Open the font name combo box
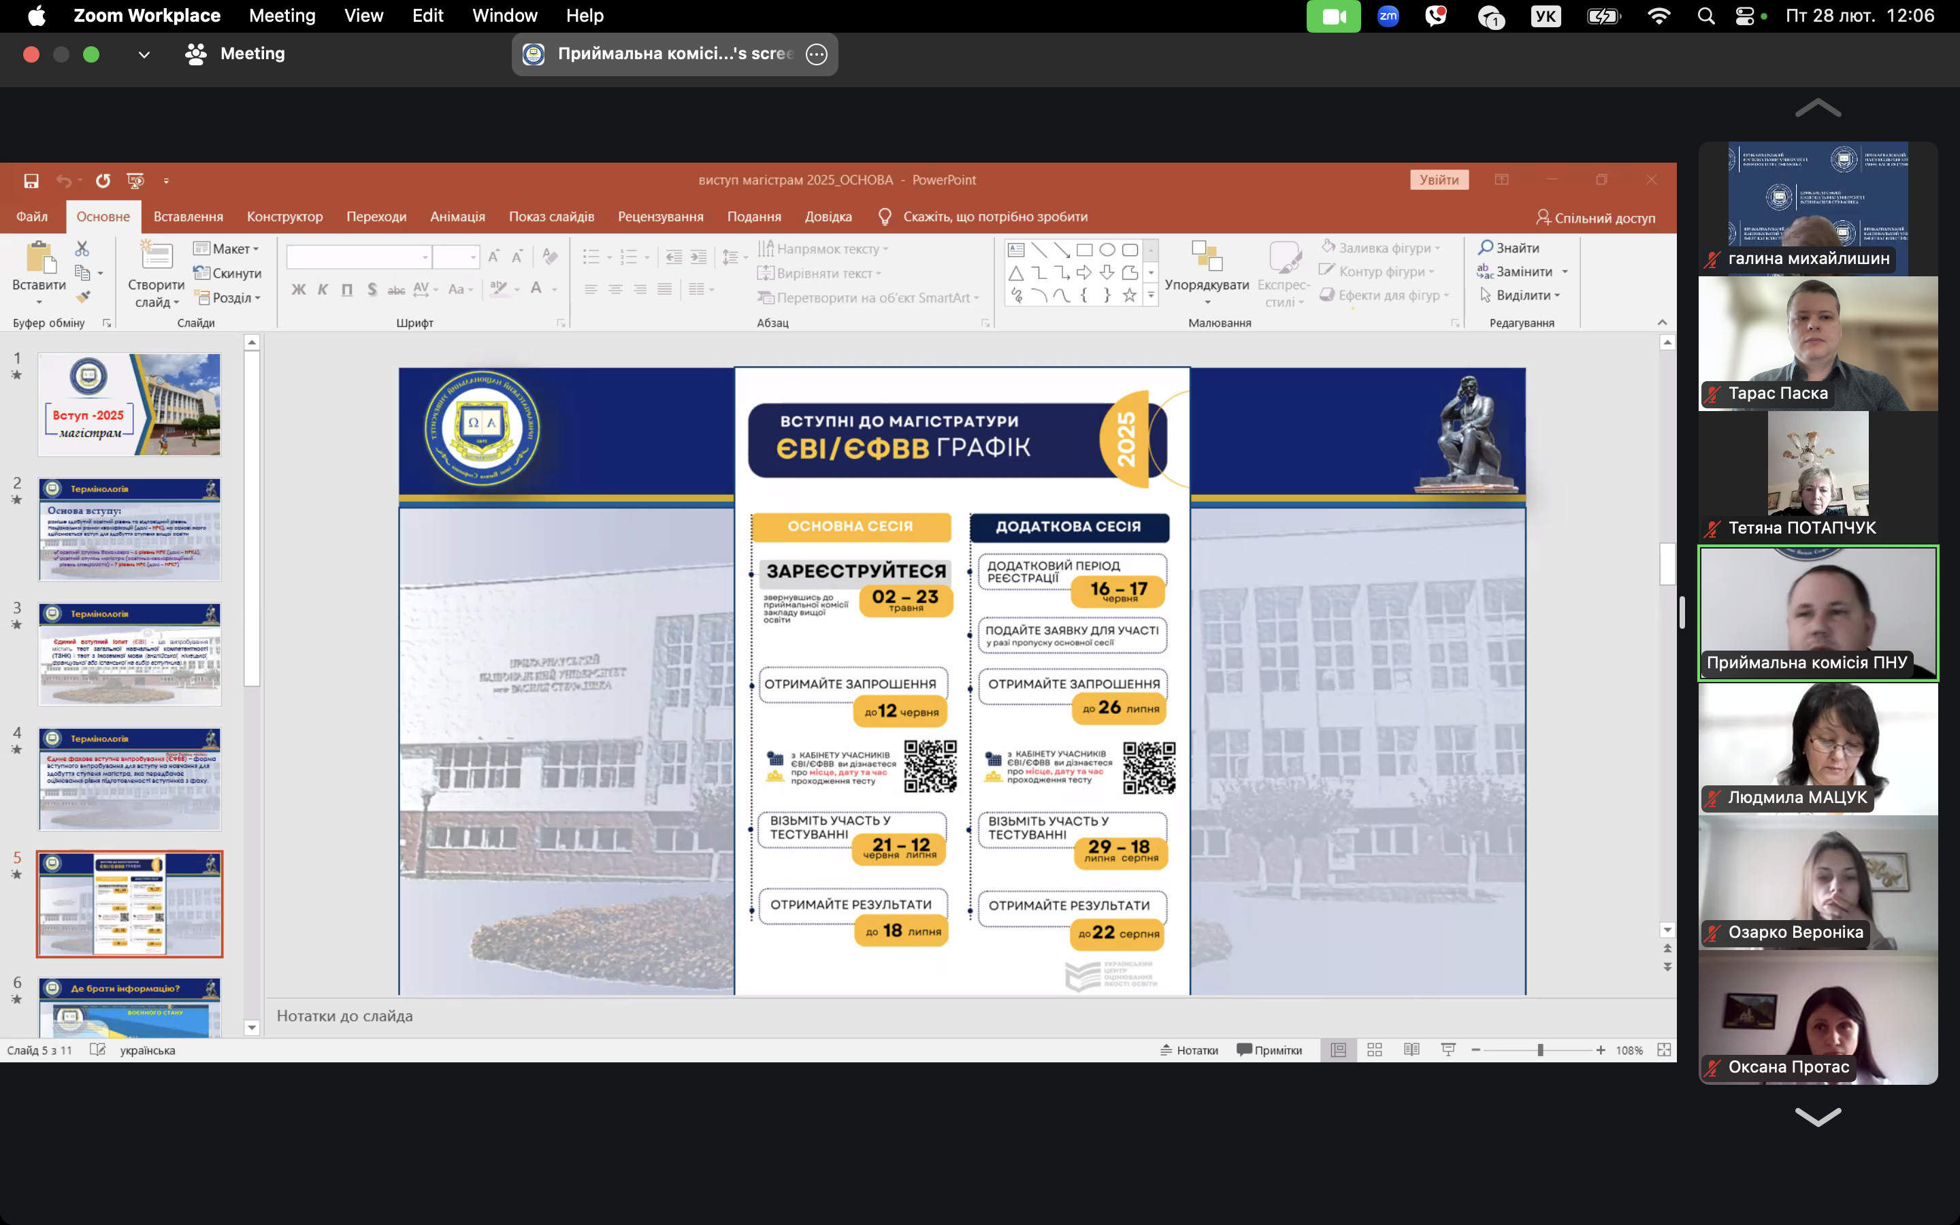The height and width of the screenshot is (1225, 1960). click(x=359, y=258)
